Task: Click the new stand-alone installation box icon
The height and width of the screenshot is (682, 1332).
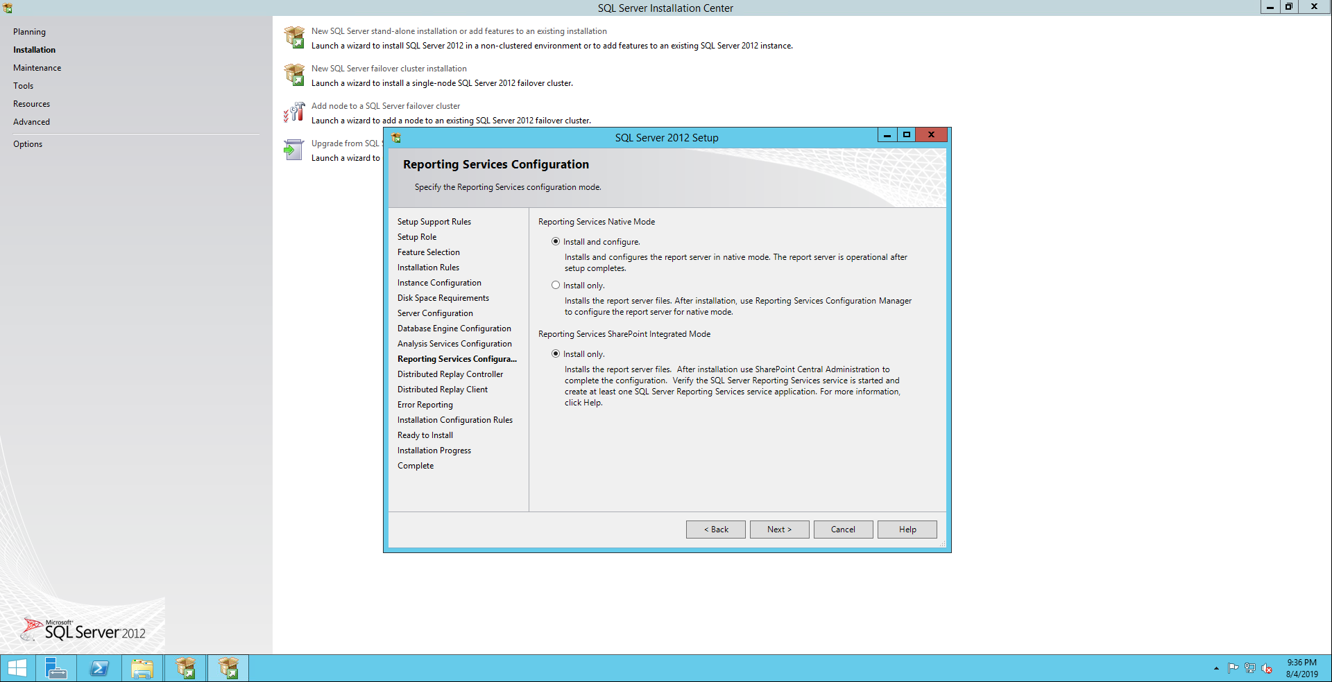Action: point(295,37)
